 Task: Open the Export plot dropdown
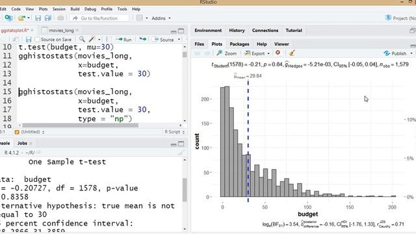[x=257, y=53]
